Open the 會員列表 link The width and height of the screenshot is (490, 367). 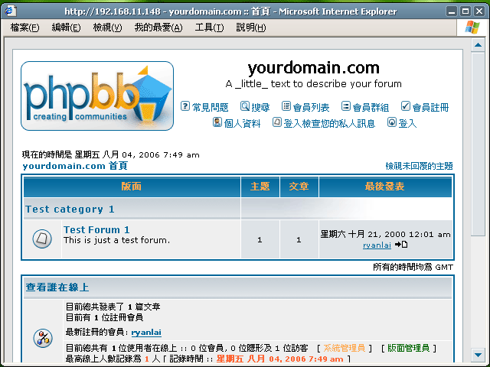point(312,108)
